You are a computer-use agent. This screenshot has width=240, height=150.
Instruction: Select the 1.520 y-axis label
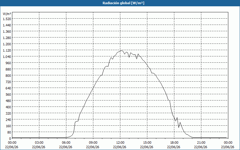7,19
